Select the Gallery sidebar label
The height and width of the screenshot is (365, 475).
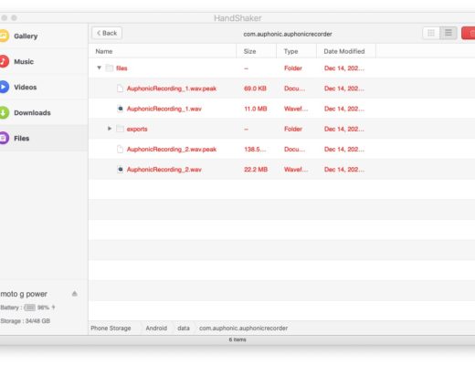click(x=26, y=36)
